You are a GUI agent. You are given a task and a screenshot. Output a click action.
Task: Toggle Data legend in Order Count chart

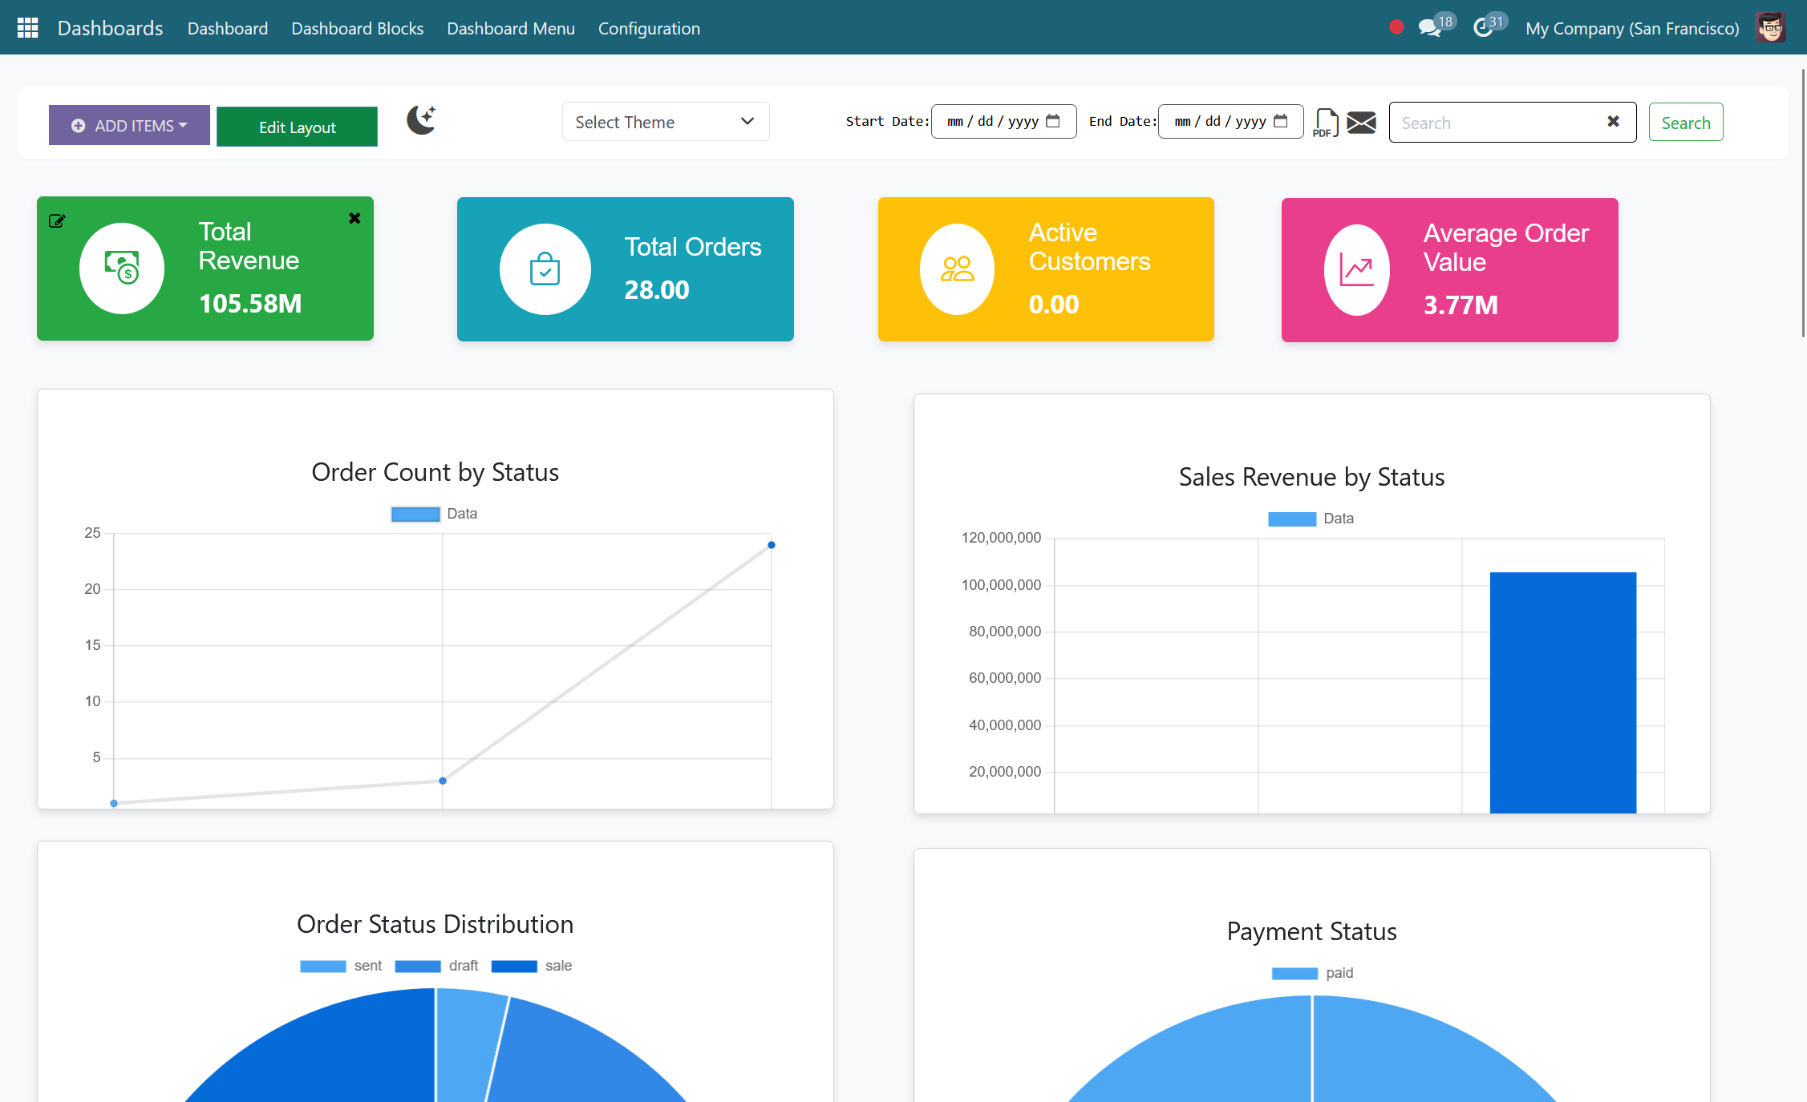[x=434, y=514]
